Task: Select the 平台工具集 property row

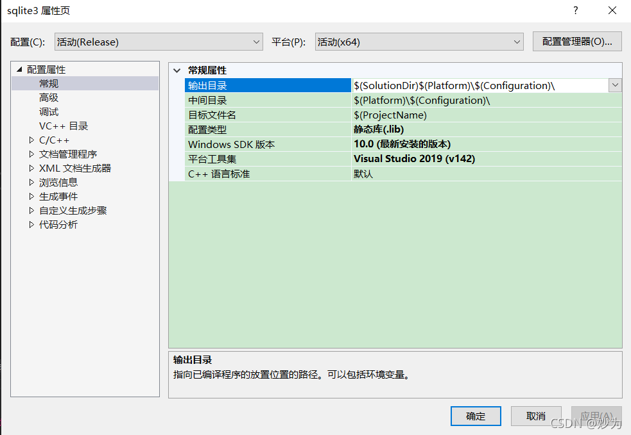Action: pos(268,159)
